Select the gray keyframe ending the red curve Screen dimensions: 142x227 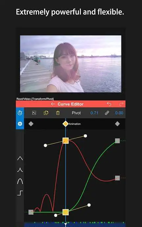(117, 178)
